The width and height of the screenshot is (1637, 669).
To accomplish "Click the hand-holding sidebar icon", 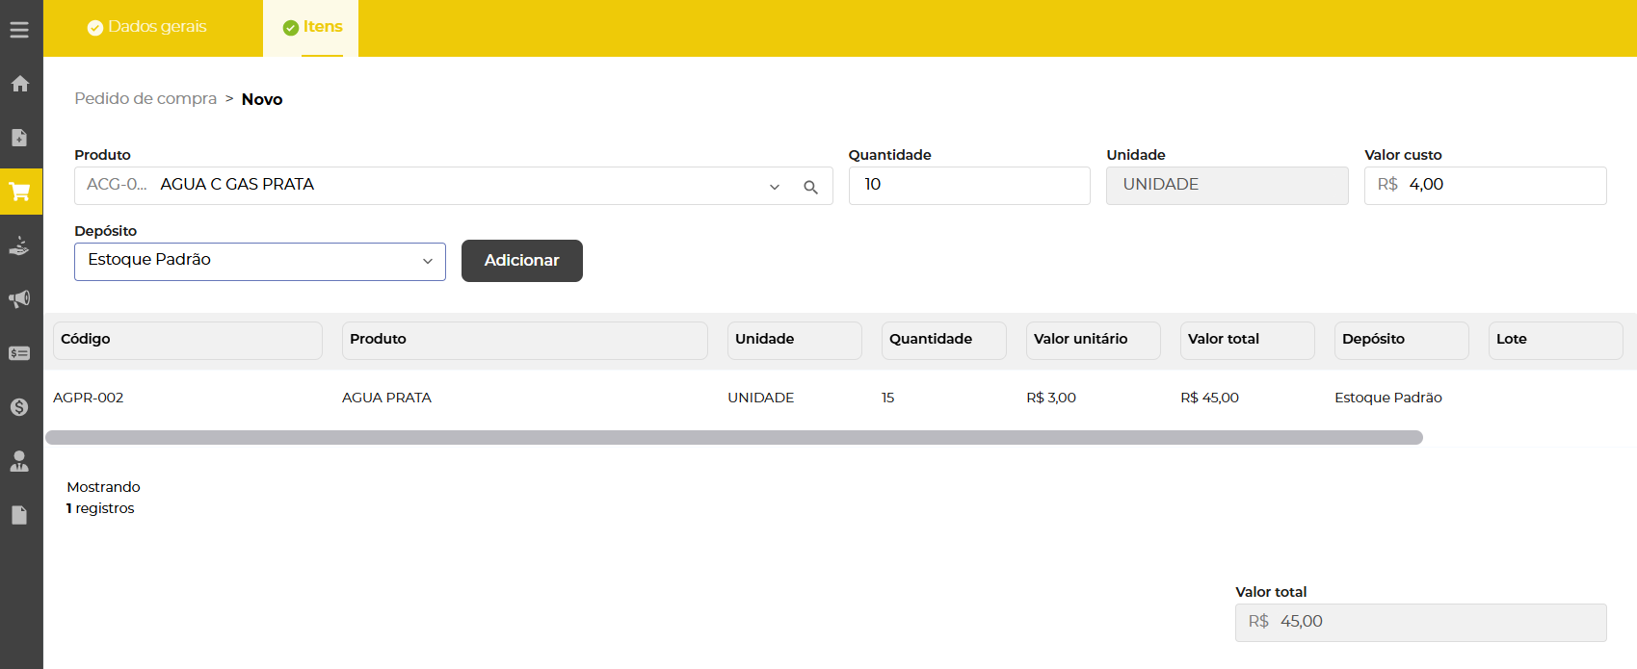I will [x=19, y=246].
